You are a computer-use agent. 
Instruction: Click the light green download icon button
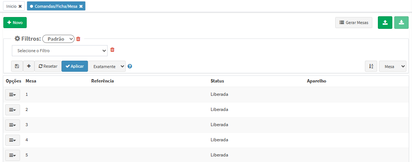401,23
